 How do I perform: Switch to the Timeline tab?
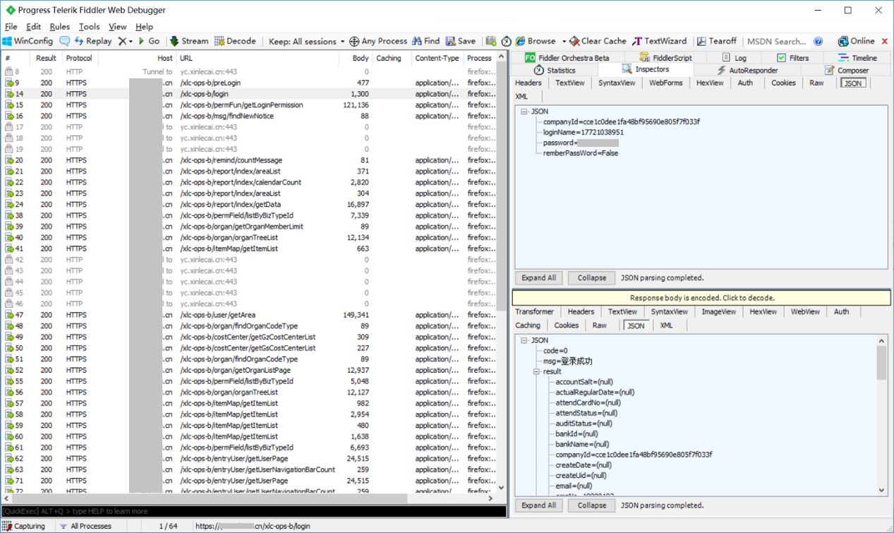coord(857,58)
